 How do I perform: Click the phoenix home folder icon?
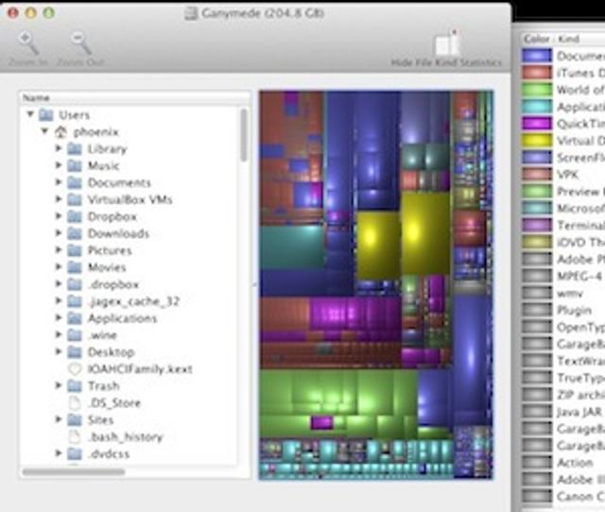point(60,132)
